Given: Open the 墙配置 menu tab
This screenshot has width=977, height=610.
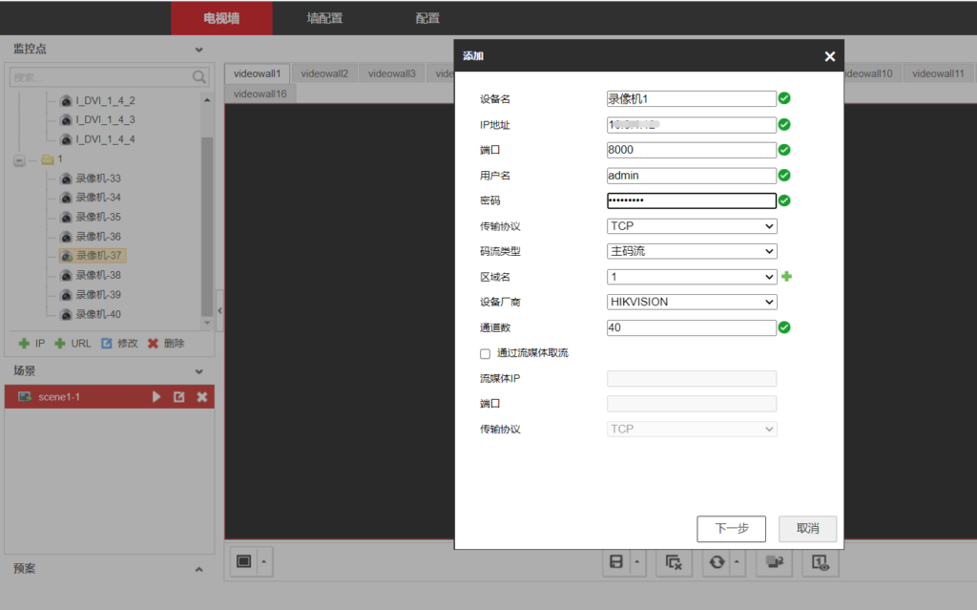Looking at the screenshot, I should tap(324, 18).
